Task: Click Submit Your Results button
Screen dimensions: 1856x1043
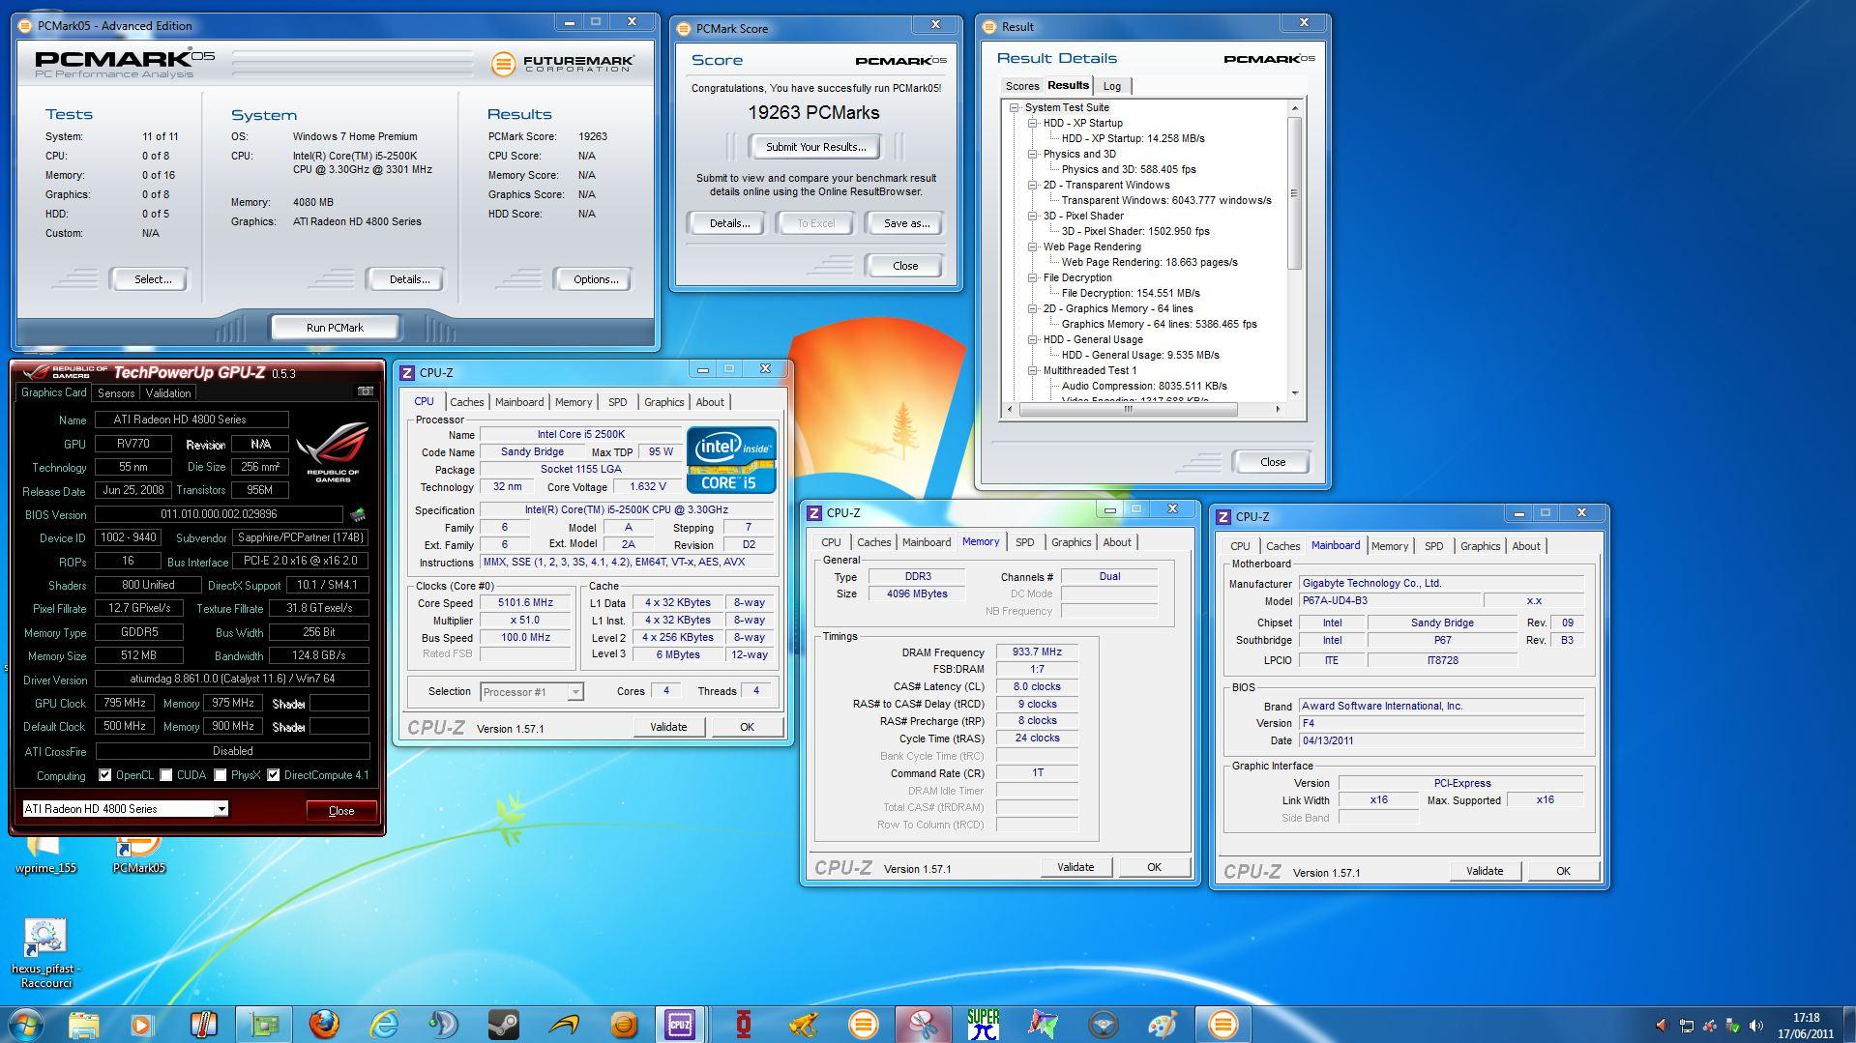Action: pos(815,147)
